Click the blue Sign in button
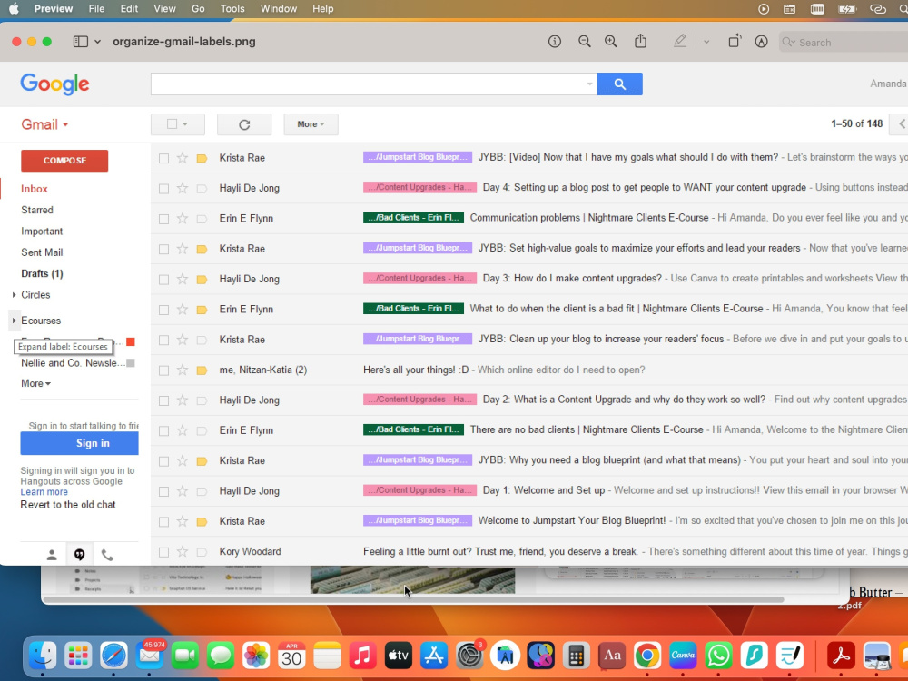 (x=79, y=444)
